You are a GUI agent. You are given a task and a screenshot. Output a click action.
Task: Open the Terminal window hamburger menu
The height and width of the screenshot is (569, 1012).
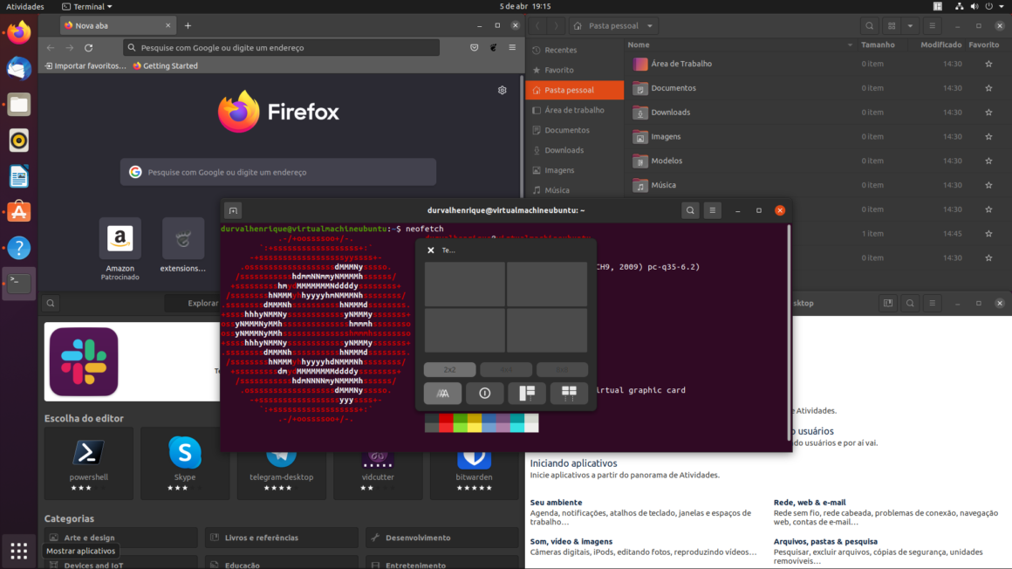[712, 210]
